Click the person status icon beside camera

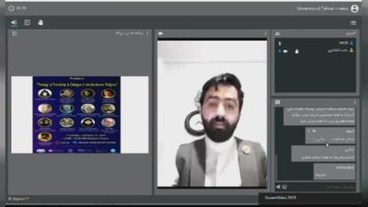click(297, 51)
